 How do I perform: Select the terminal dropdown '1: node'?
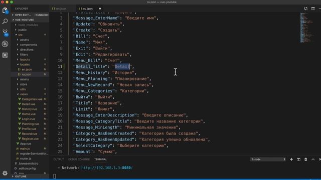[x=268, y=159]
